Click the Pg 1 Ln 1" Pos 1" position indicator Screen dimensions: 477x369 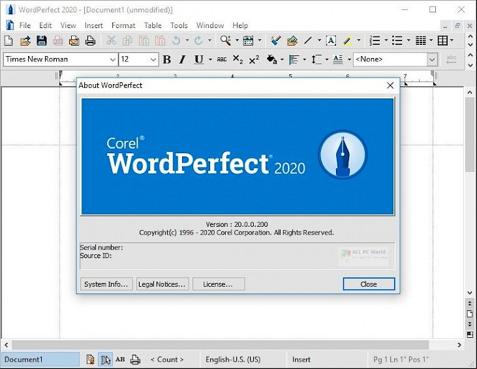(401, 360)
